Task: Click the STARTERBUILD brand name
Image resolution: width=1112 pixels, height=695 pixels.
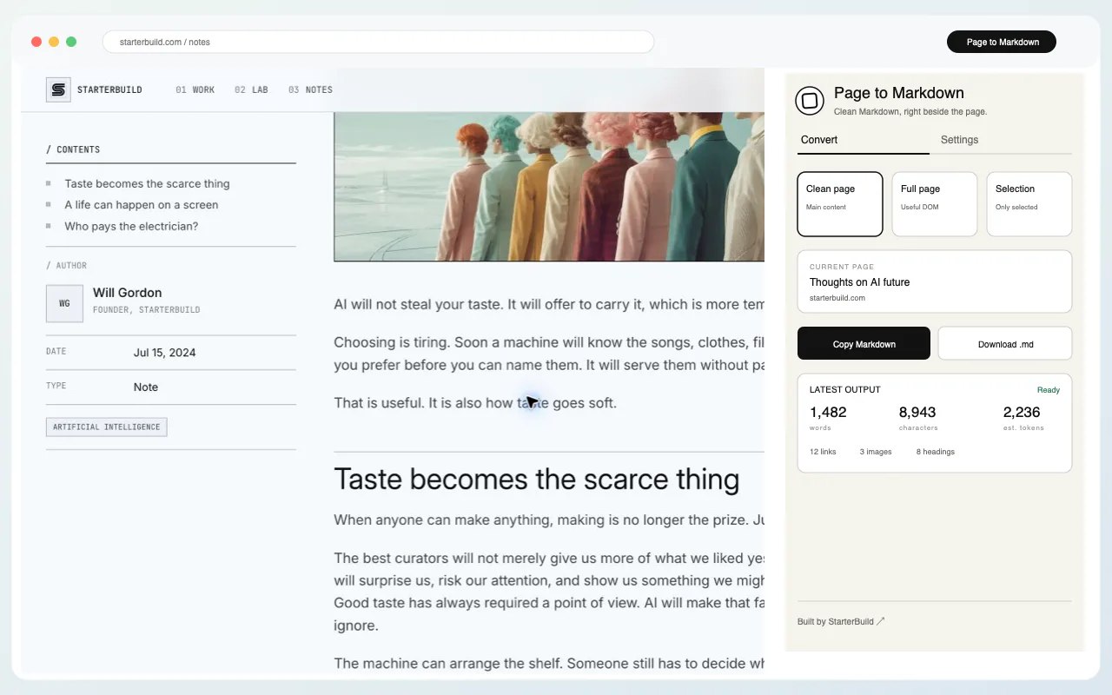Action: [x=109, y=89]
